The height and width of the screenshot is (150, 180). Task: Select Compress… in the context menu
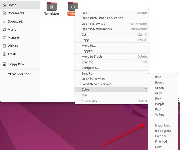(x=112, y=68)
